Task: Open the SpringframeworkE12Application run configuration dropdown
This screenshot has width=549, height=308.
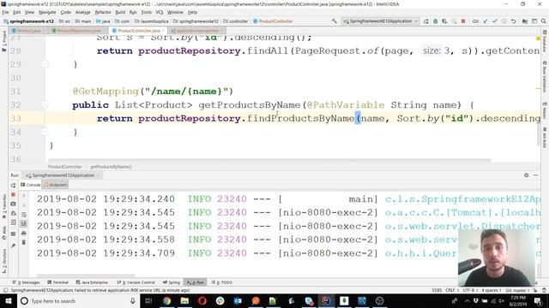Action: (380, 21)
